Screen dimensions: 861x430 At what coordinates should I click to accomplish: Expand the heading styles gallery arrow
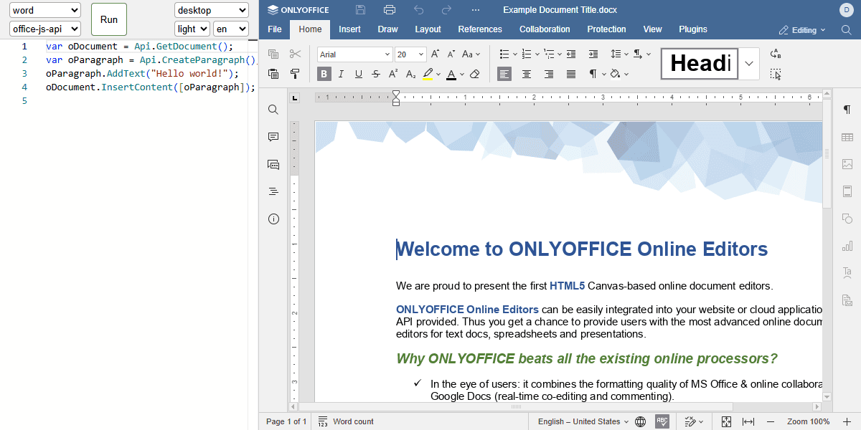[749, 64]
